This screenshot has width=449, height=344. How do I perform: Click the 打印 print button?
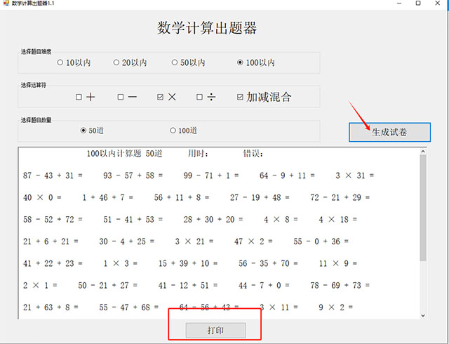point(215,330)
